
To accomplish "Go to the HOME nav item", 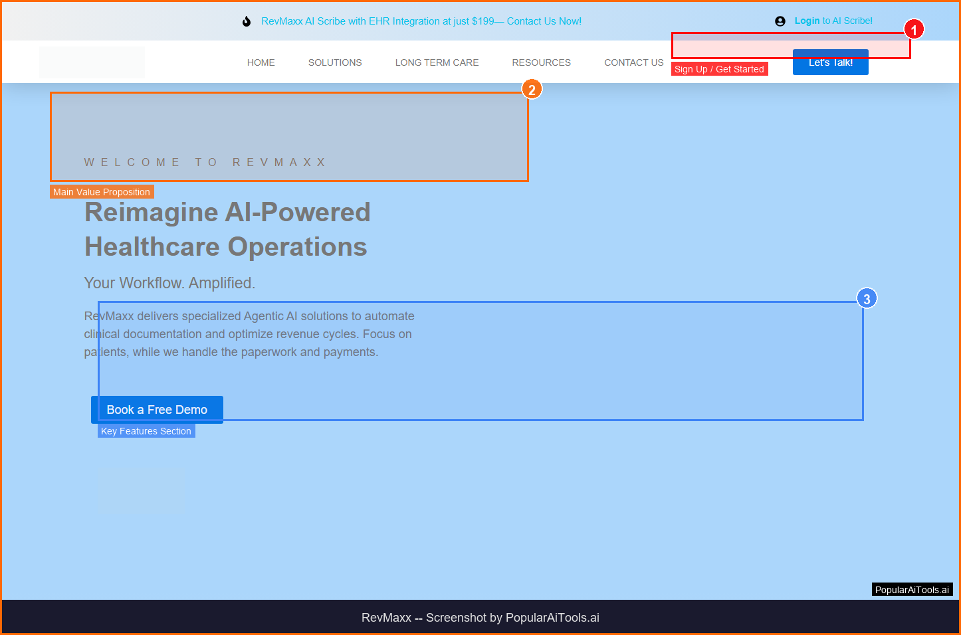I will [x=261, y=62].
